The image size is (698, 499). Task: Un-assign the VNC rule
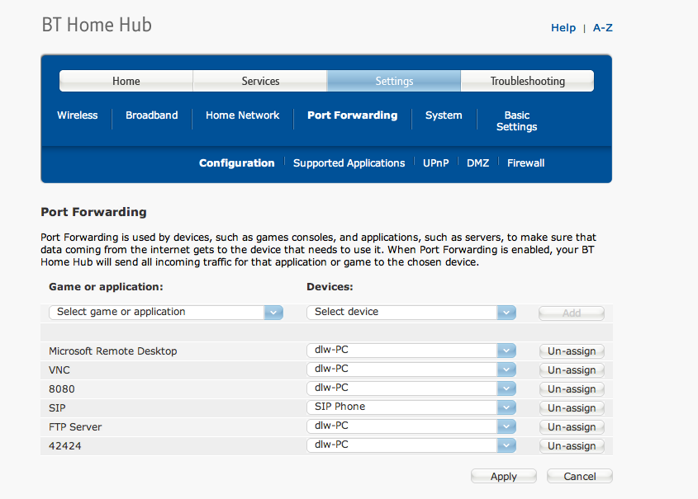572,370
